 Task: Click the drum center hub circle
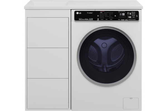click(104, 45)
